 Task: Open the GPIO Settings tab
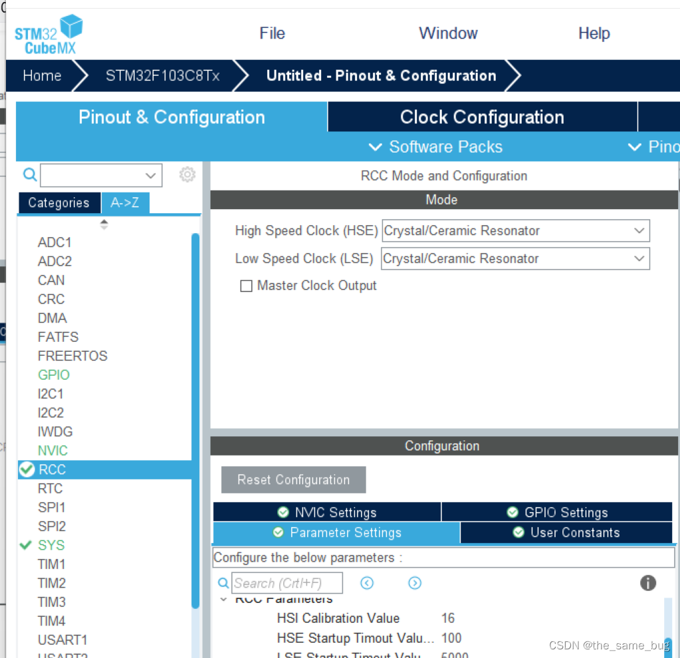point(557,513)
